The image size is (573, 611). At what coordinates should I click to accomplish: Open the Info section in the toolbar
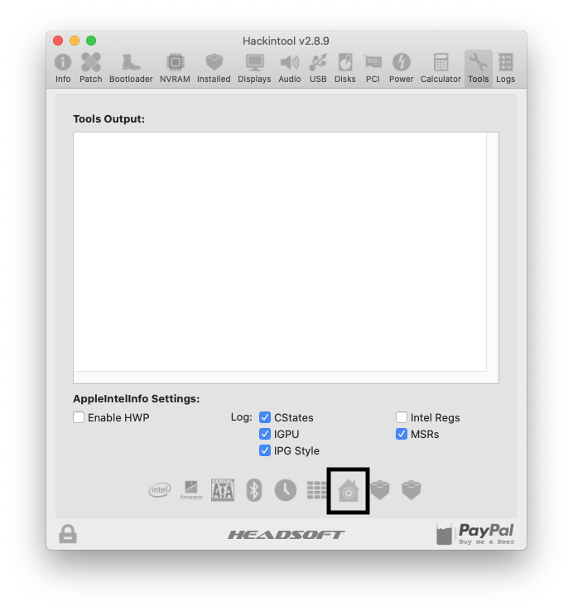pyautogui.click(x=63, y=68)
